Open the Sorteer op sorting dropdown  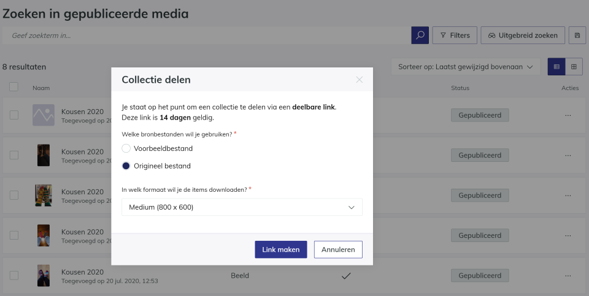click(x=466, y=67)
